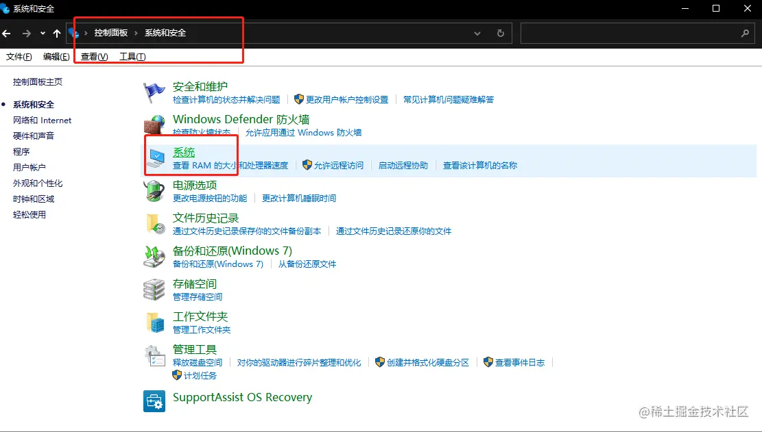Screen dimensions: 762x432
Task: Open 更改用户帐户控制设置 link
Action: (347, 100)
